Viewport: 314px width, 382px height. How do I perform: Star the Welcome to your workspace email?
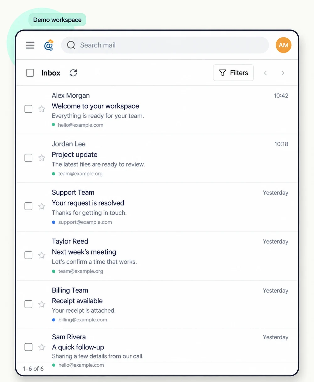(42, 109)
